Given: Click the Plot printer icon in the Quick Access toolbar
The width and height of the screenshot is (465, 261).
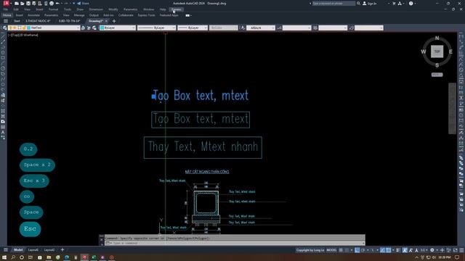Looking at the screenshot, I should [x=52, y=3].
